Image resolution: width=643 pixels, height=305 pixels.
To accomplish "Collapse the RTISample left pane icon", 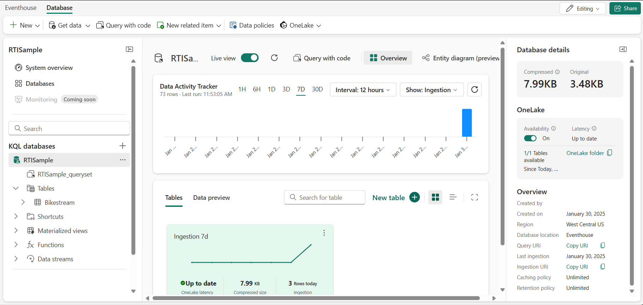I will tap(130, 49).
